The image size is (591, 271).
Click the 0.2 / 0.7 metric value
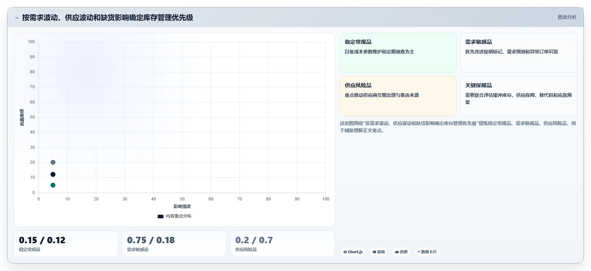(x=254, y=240)
